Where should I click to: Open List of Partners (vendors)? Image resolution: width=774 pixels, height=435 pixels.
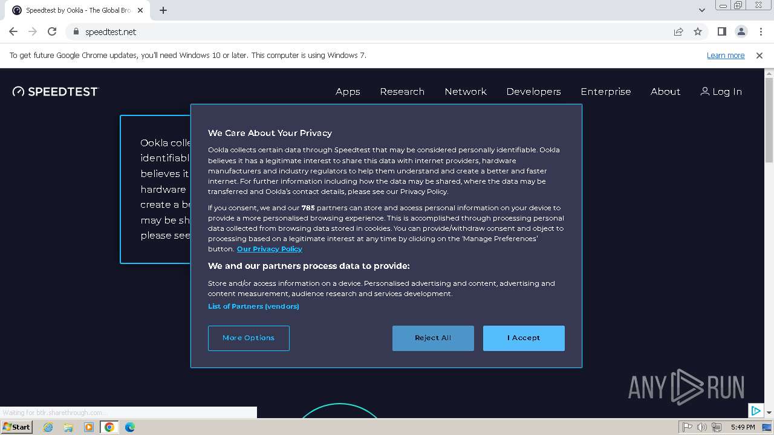pos(253,306)
